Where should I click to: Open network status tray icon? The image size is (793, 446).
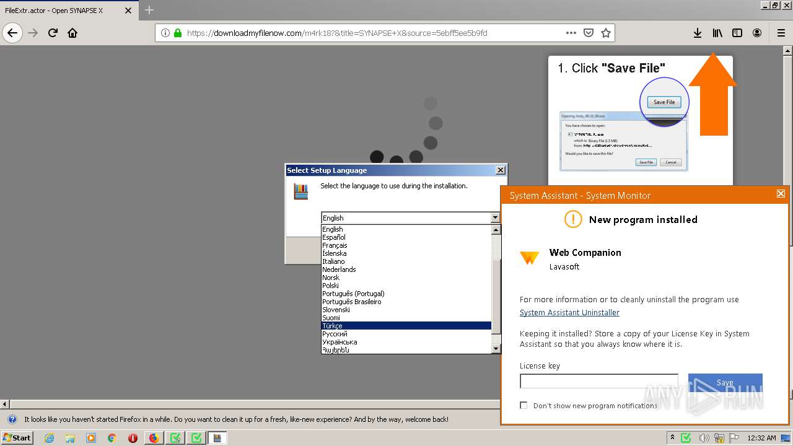tap(719, 438)
